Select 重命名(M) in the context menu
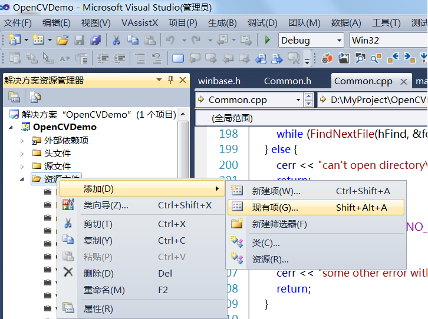The height and width of the screenshot is (319, 428). click(x=142, y=290)
